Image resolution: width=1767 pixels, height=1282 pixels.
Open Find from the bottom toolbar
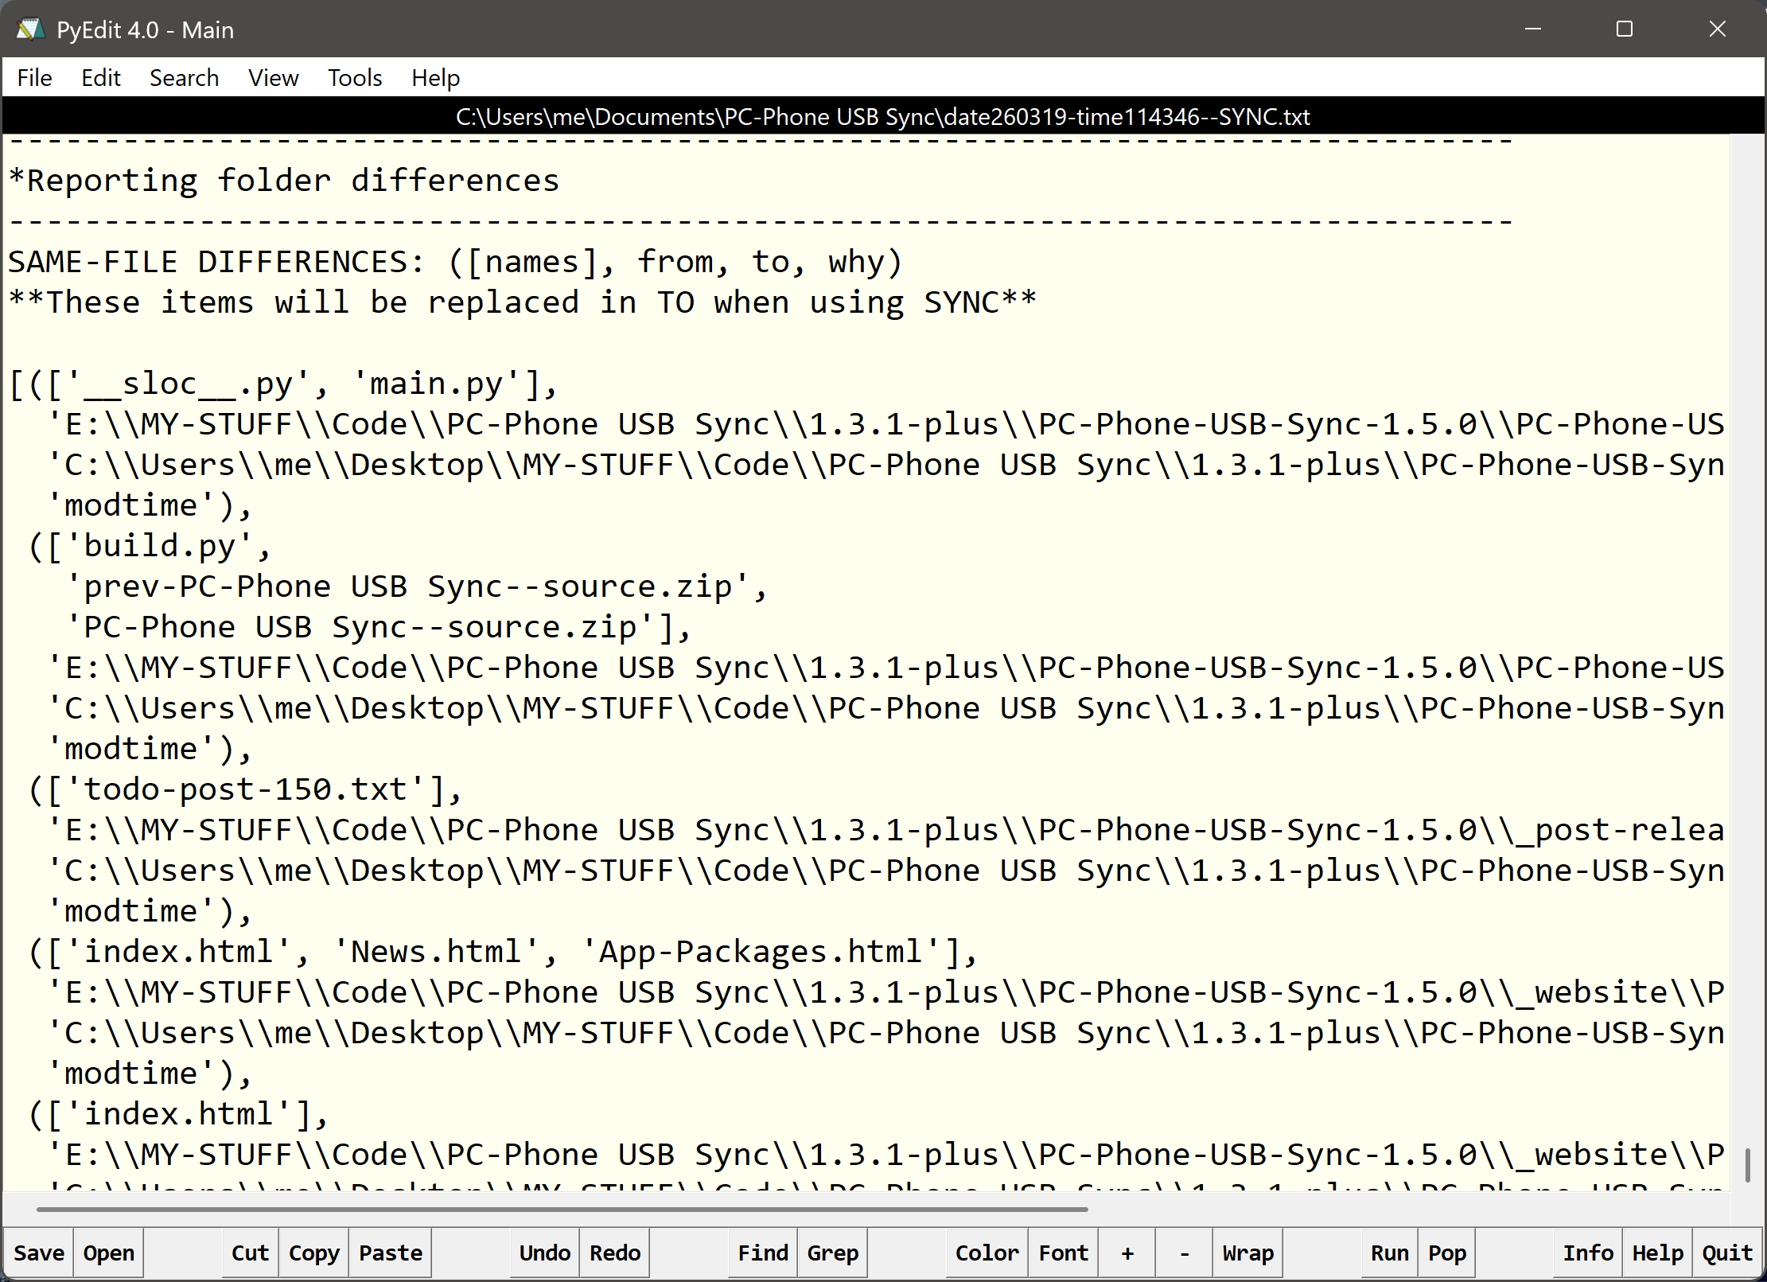pos(762,1253)
